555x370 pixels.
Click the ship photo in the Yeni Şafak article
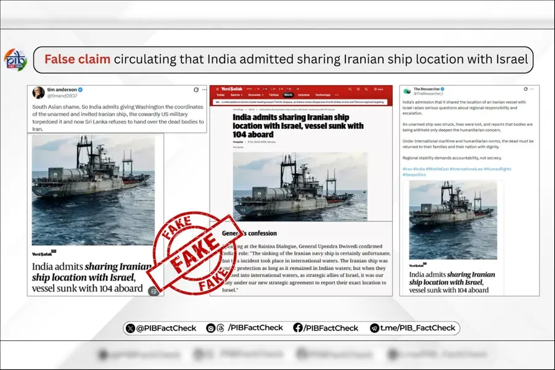[300, 187]
